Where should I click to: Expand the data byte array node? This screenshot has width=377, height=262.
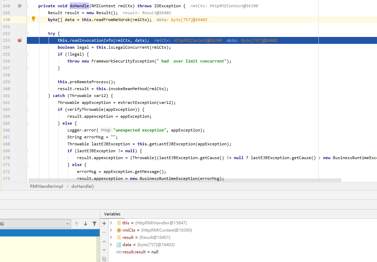point(111,245)
